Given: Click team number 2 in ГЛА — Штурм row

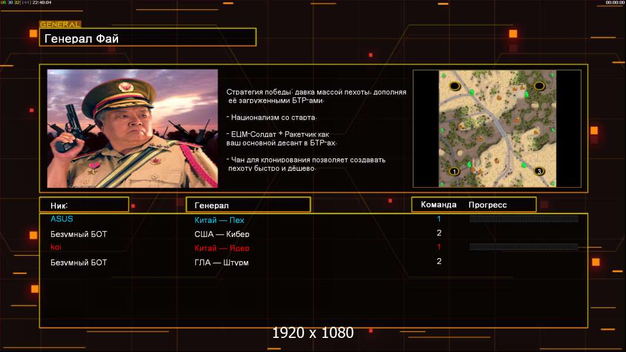Looking at the screenshot, I should click(x=439, y=261).
